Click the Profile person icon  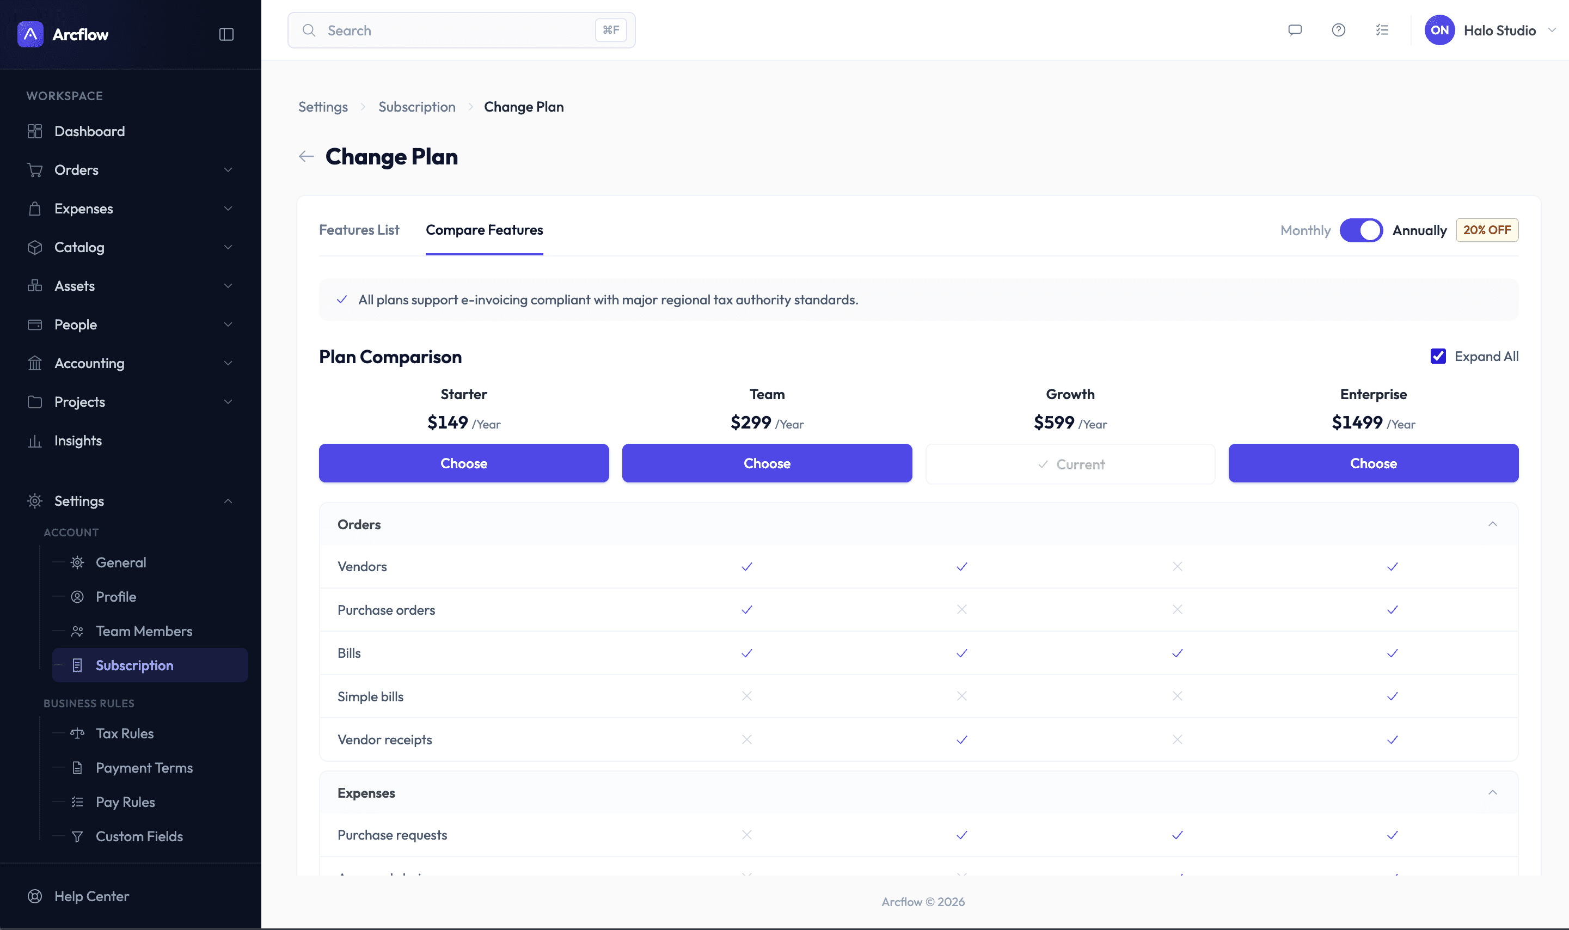coord(77,597)
